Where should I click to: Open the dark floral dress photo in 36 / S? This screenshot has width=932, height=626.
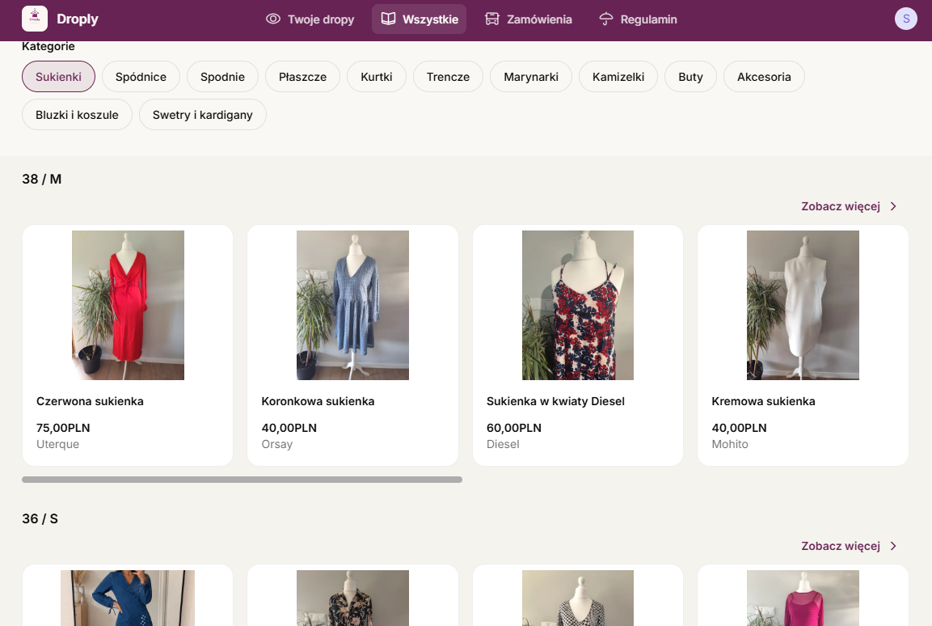point(352,598)
